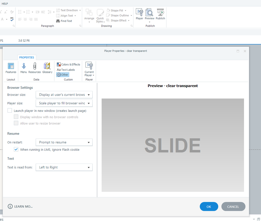Open Text Labels customization
Image resolution: width=261 pixels, height=221 pixels.
[x=66, y=70]
